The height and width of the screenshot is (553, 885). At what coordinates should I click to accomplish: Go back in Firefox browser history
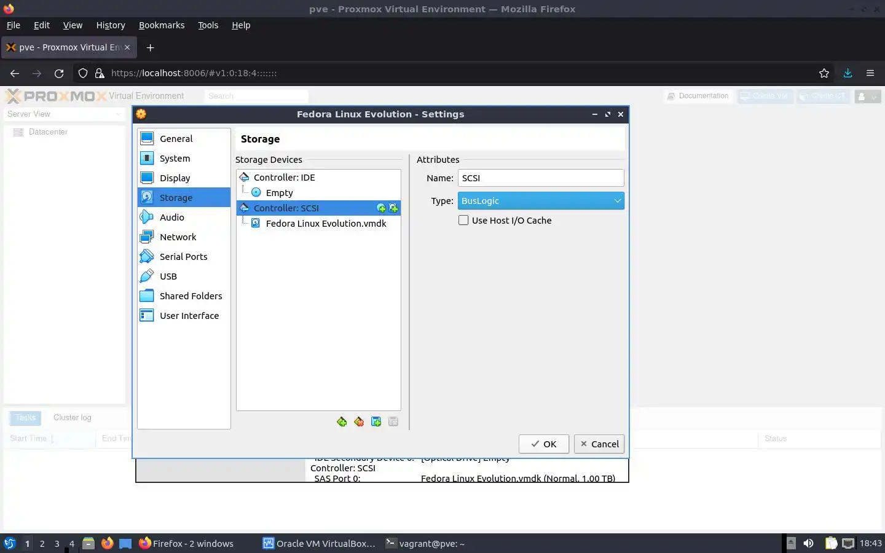point(15,73)
